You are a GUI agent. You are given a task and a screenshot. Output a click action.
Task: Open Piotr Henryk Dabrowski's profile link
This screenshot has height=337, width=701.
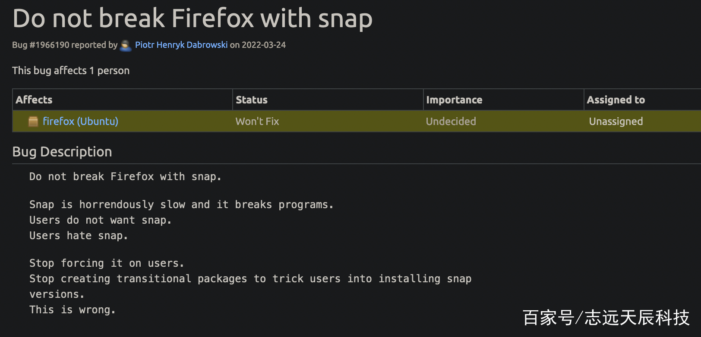(181, 45)
